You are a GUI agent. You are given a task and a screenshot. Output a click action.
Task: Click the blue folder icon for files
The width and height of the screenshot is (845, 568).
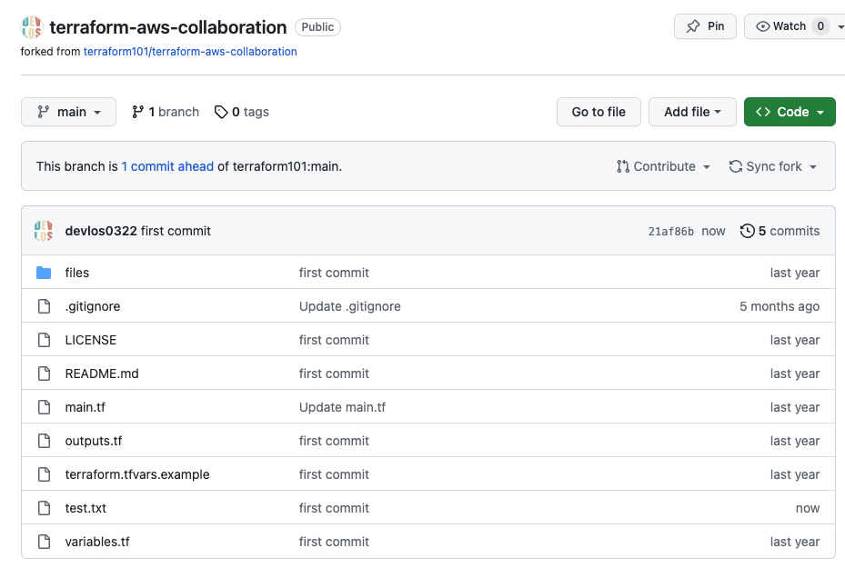coord(44,273)
